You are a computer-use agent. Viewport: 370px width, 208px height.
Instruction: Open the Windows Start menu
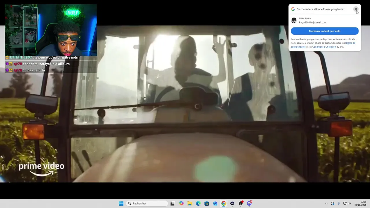tap(121, 203)
